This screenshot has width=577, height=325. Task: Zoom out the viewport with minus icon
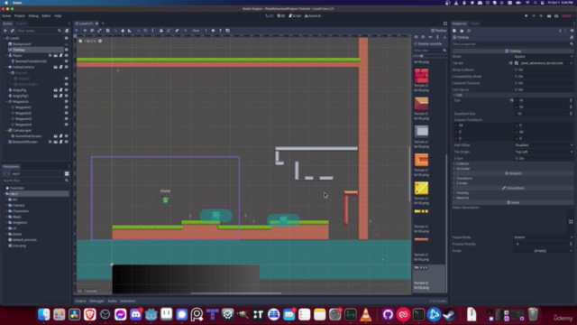(x=80, y=41)
